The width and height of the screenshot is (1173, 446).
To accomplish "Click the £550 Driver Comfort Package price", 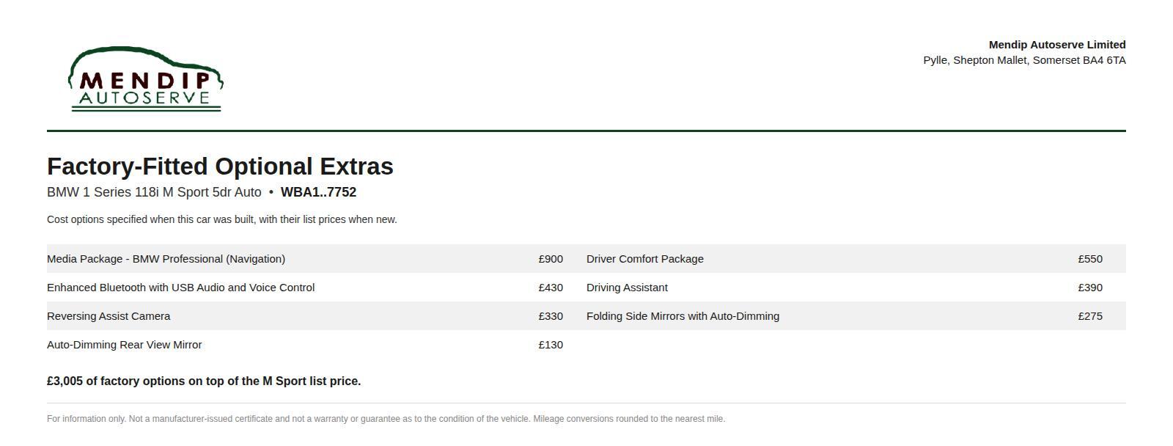I will pyautogui.click(x=1090, y=259).
